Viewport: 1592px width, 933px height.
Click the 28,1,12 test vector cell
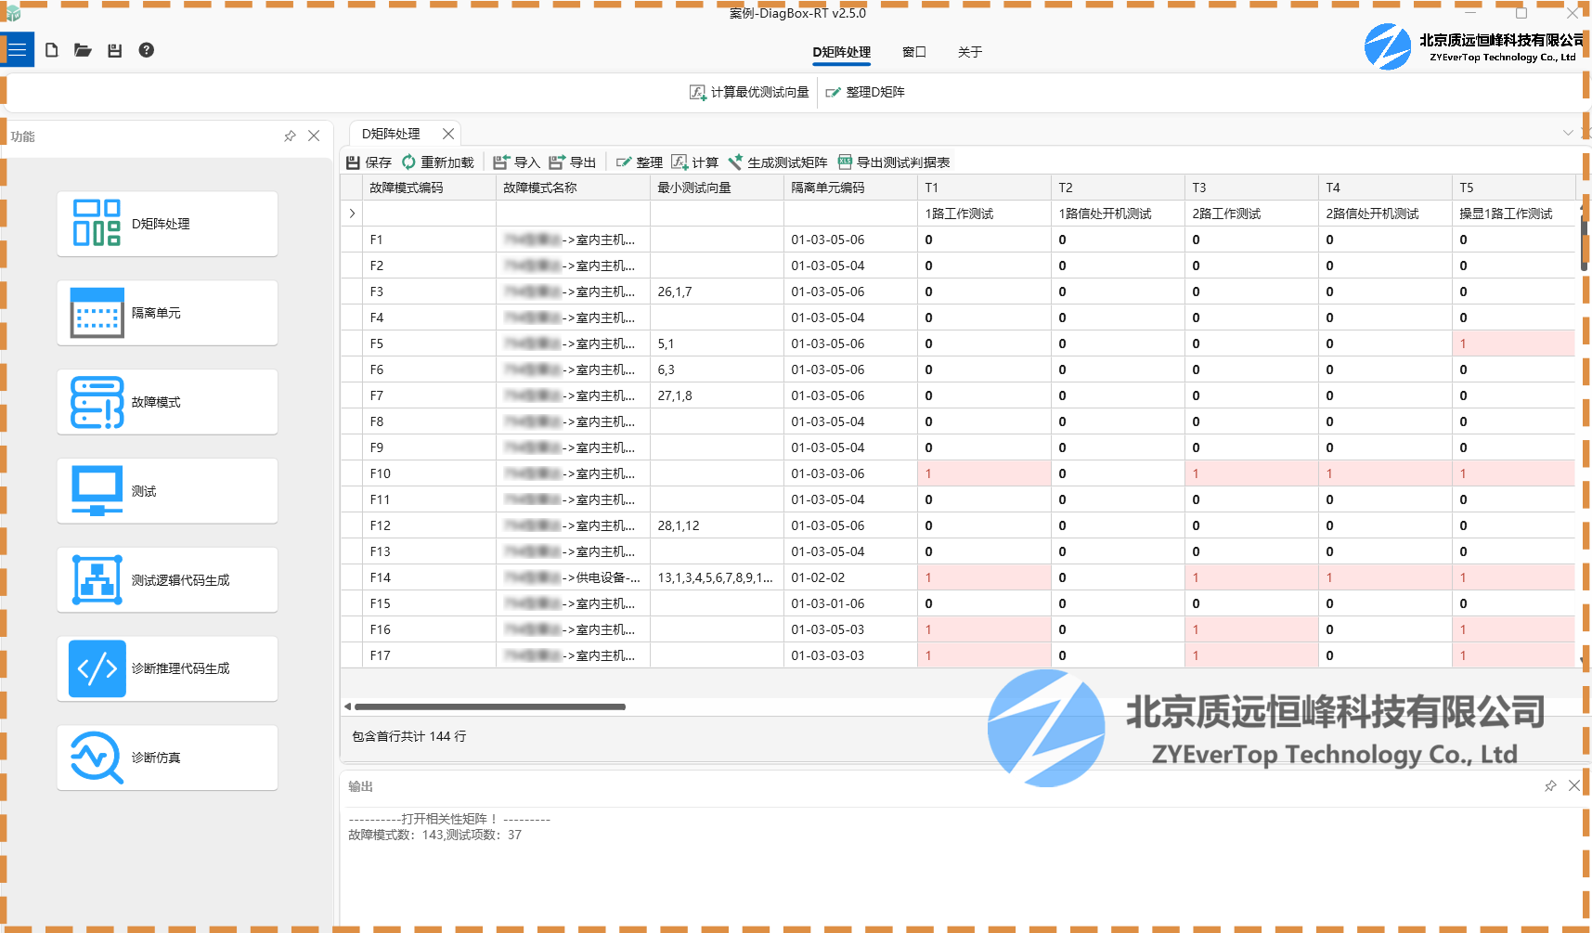click(717, 525)
